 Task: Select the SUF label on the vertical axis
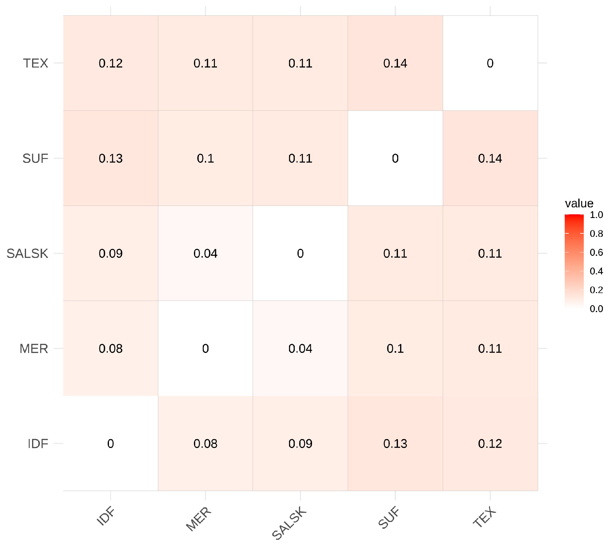click(x=35, y=158)
